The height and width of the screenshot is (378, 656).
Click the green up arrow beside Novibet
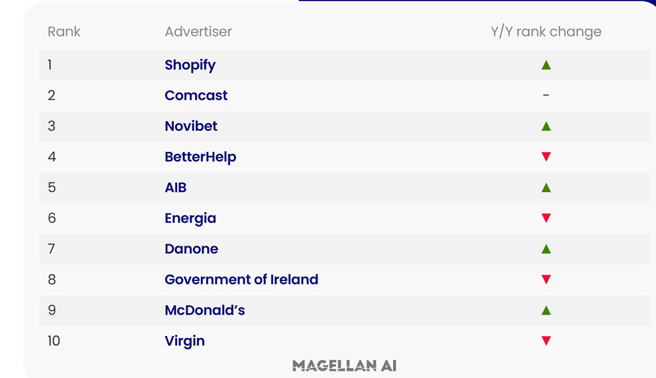[546, 126]
